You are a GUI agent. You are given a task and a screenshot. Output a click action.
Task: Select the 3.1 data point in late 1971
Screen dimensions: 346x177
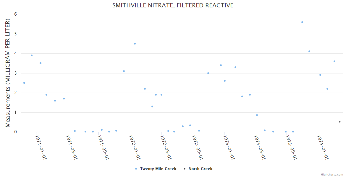pos(124,71)
